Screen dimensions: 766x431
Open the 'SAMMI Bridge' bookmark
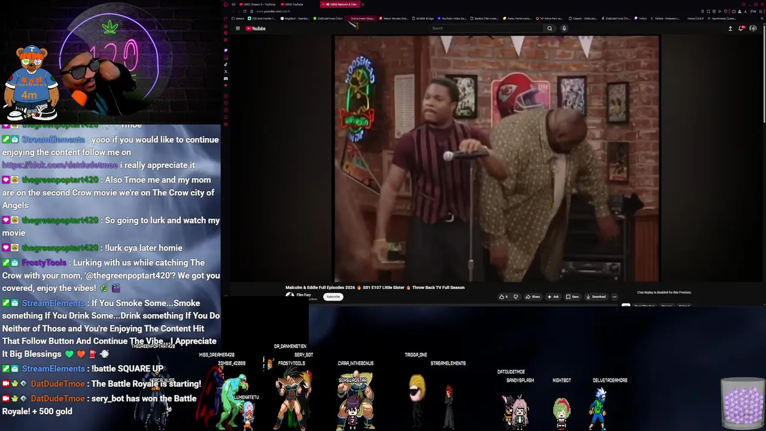(423, 19)
